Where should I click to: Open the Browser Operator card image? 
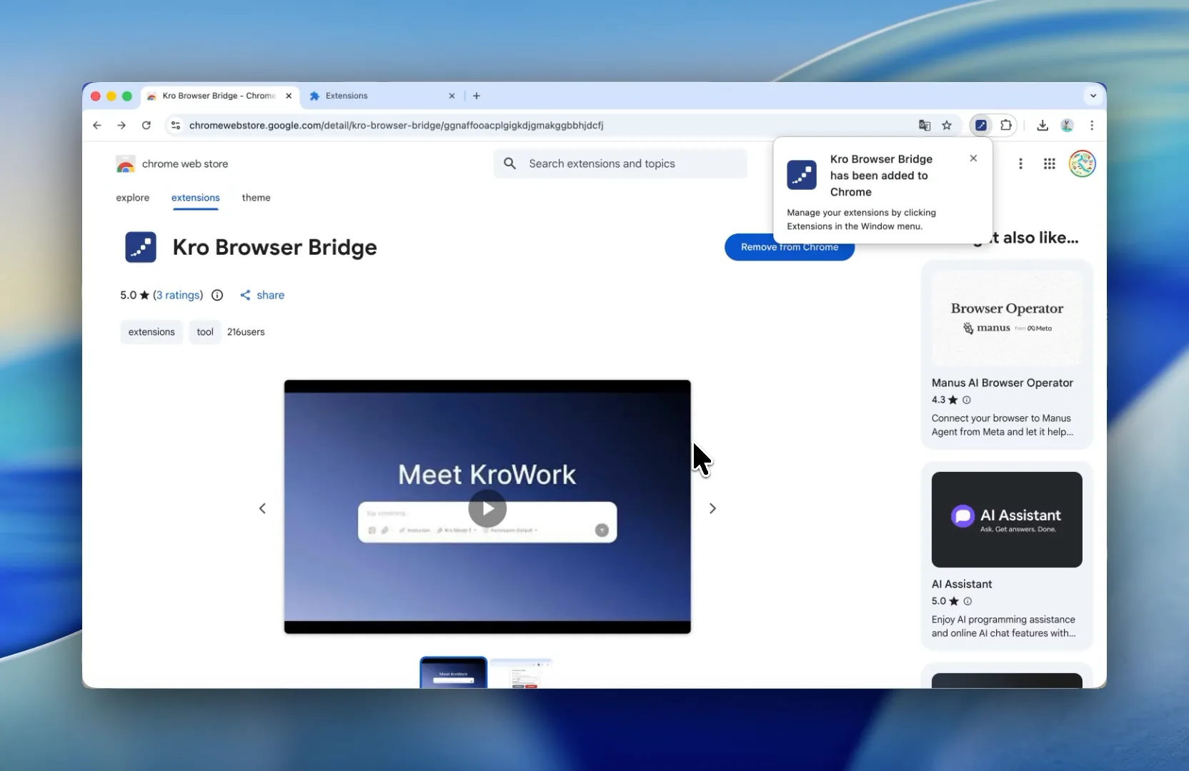(x=1007, y=318)
